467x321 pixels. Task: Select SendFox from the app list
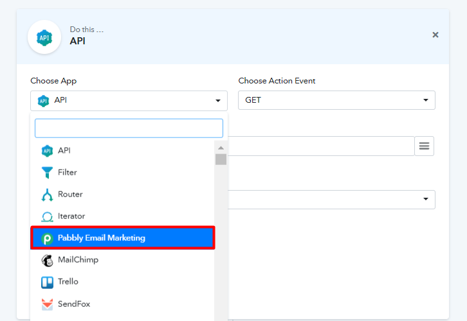point(122,304)
